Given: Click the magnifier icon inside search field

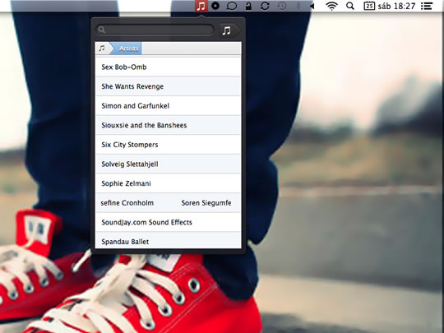Looking at the screenshot, I should [102, 30].
